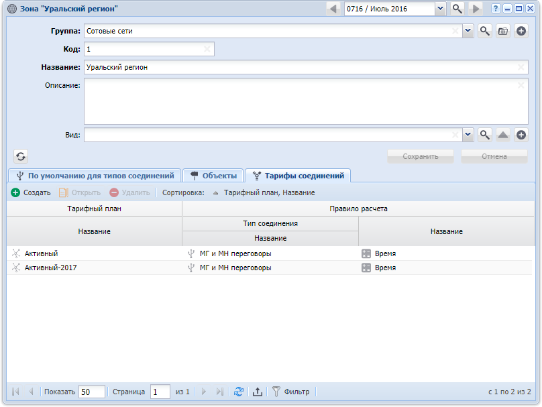
Task: Click the globe icon in window title
Action: (x=12, y=9)
